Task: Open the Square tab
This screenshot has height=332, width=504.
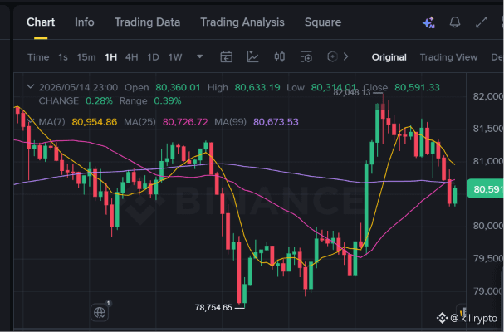Action: click(x=323, y=22)
